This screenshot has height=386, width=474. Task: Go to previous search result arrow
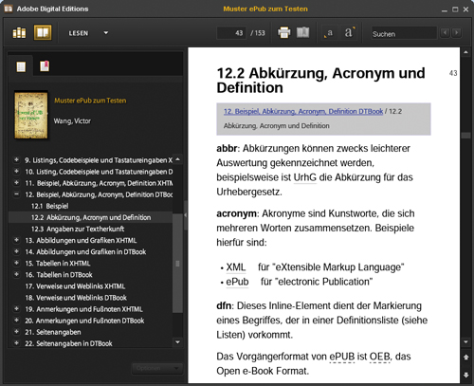pos(445,32)
